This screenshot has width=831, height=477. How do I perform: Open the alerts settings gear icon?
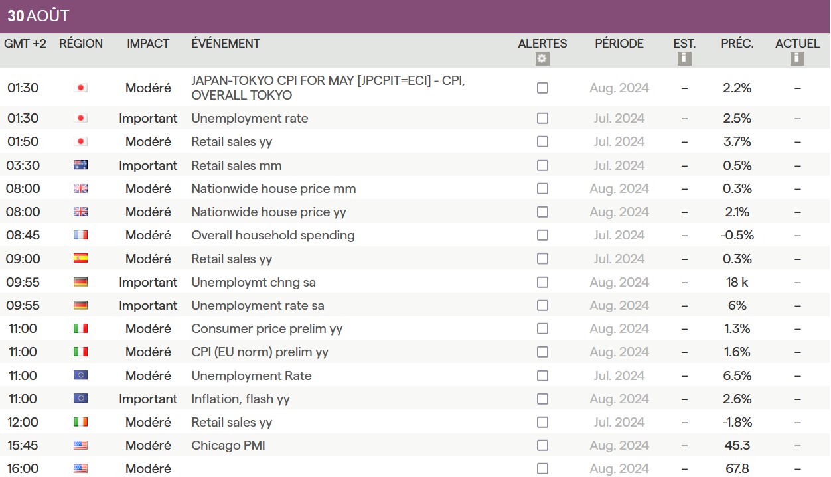[x=542, y=59]
